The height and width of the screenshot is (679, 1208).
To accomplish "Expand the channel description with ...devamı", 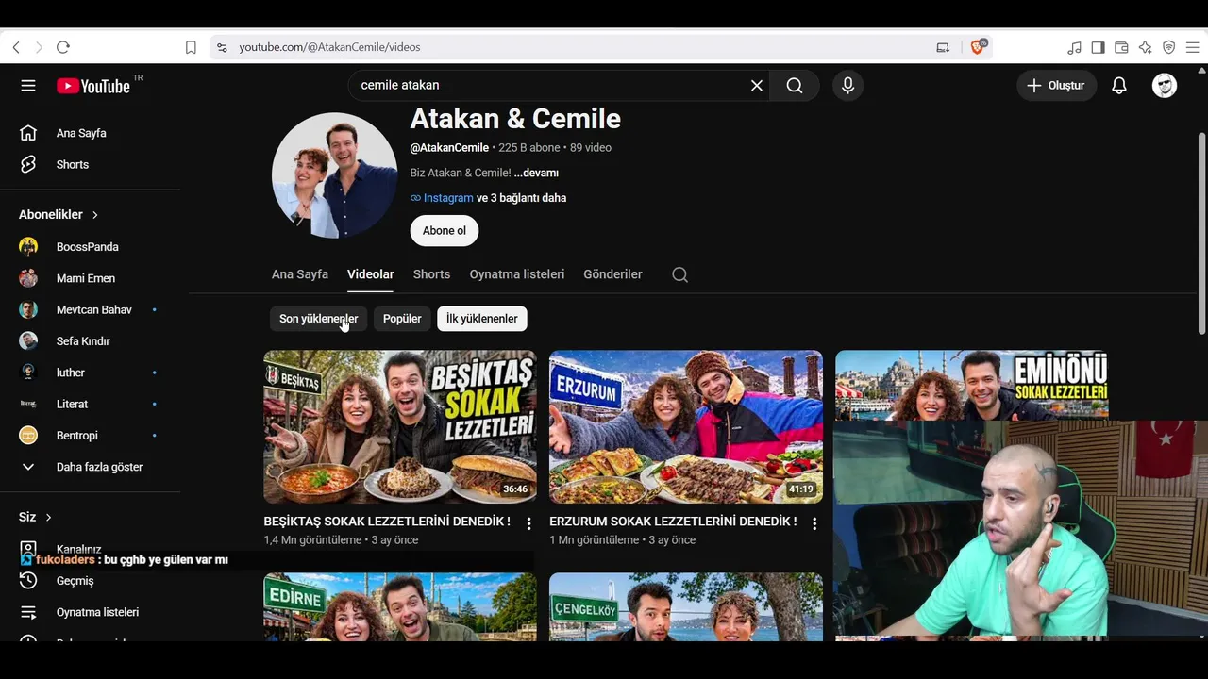I will point(536,173).
